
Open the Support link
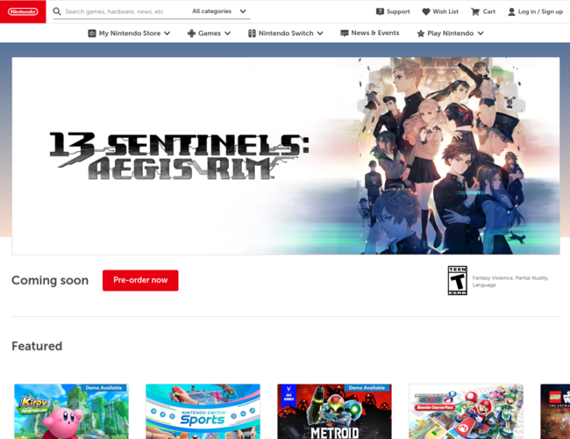tap(393, 11)
